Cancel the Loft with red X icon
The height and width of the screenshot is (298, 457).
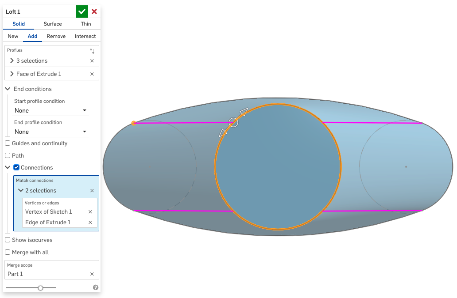pos(93,11)
